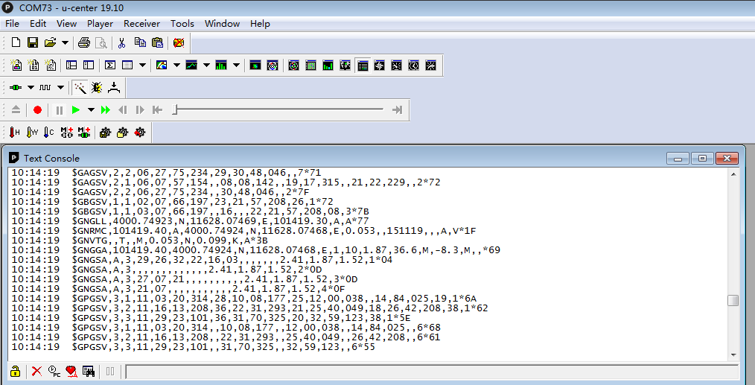This screenshot has width=755, height=385.
Task: Start recording with the red circle button
Action: tap(37, 110)
